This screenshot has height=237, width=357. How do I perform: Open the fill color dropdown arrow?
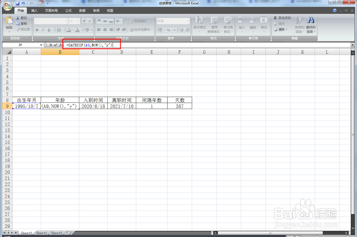click(73, 30)
